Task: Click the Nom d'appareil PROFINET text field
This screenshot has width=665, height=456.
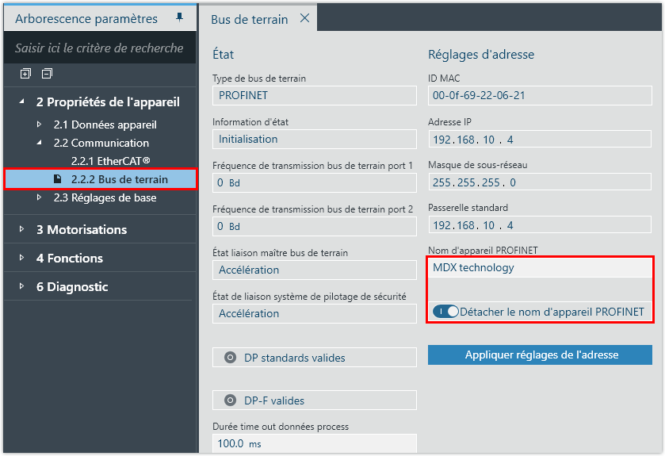Action: [x=540, y=268]
